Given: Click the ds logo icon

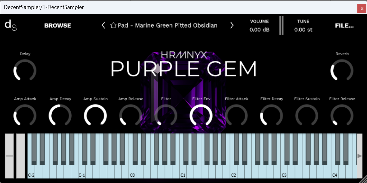Looking at the screenshot, I should pyautogui.click(x=11, y=25).
